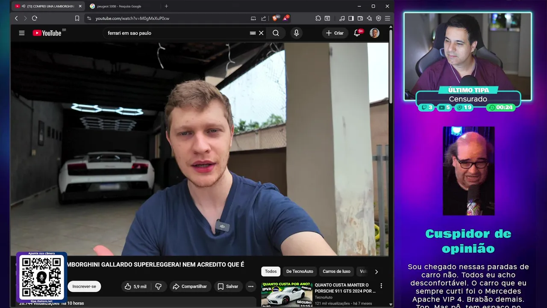This screenshot has width=547, height=308.
Task: Subscribe with the Inscrever-se button
Action: [84, 286]
